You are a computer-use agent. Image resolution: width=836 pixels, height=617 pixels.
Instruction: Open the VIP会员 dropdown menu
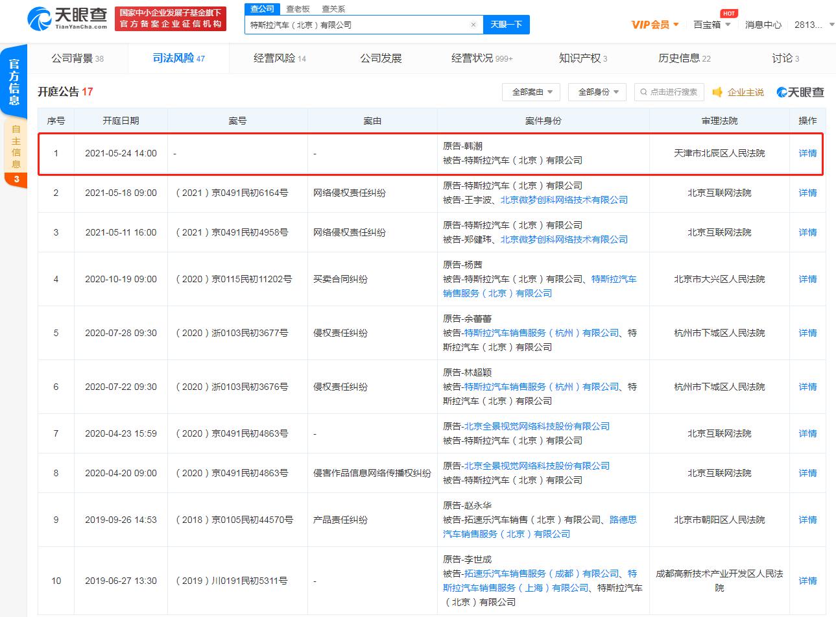click(655, 25)
